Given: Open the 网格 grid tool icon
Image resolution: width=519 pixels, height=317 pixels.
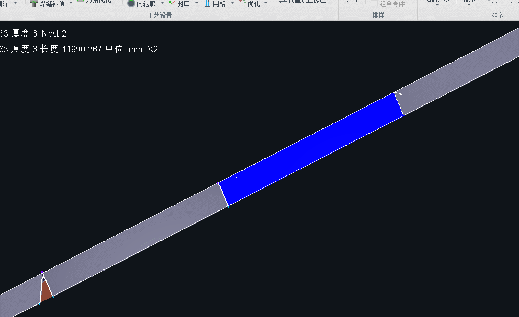Looking at the screenshot, I should click(207, 3).
